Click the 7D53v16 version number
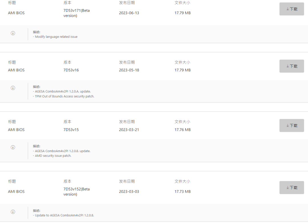This screenshot has width=308, height=224. 71,70
